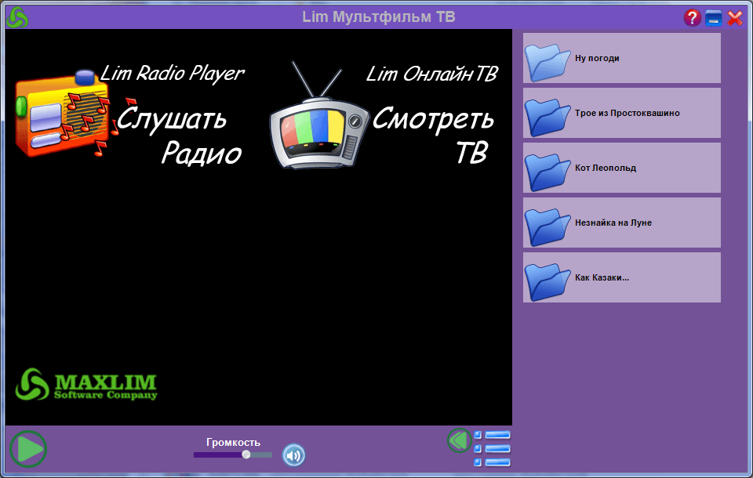
Task: Open the Как Казаки... folder icon
Action: (547, 282)
